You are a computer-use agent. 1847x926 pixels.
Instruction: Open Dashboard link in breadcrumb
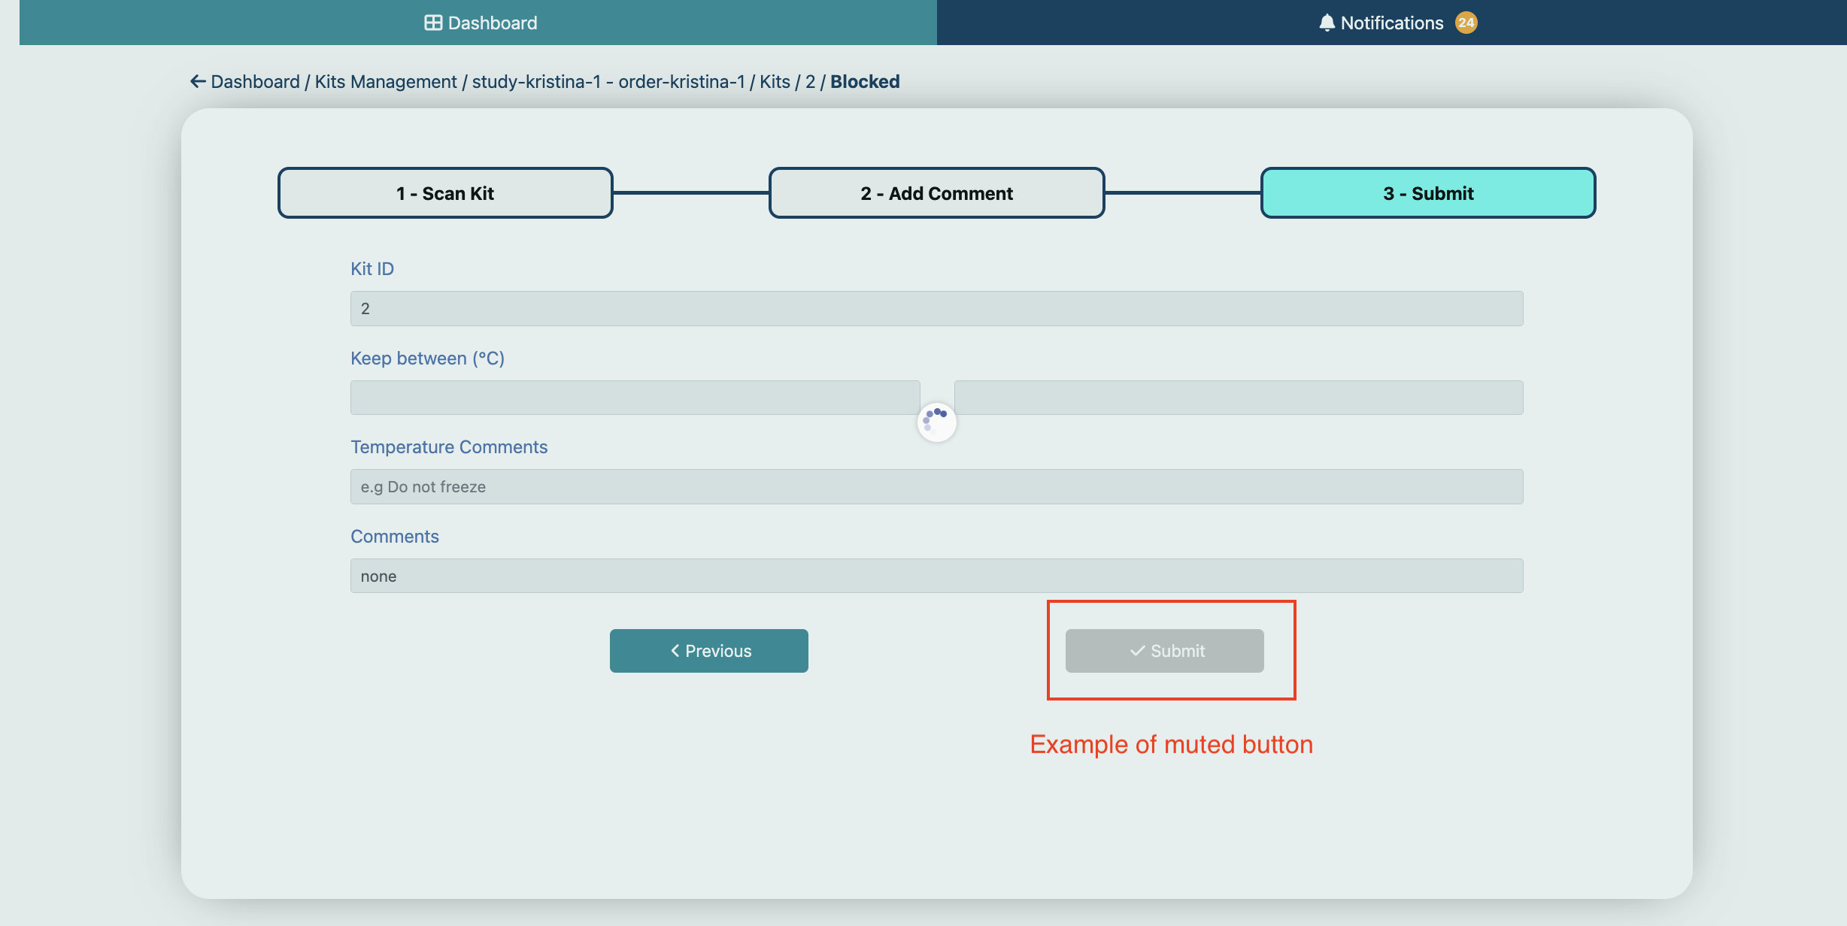[255, 81]
